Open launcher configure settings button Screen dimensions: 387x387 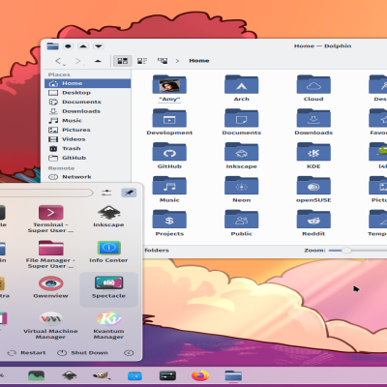[x=106, y=193]
